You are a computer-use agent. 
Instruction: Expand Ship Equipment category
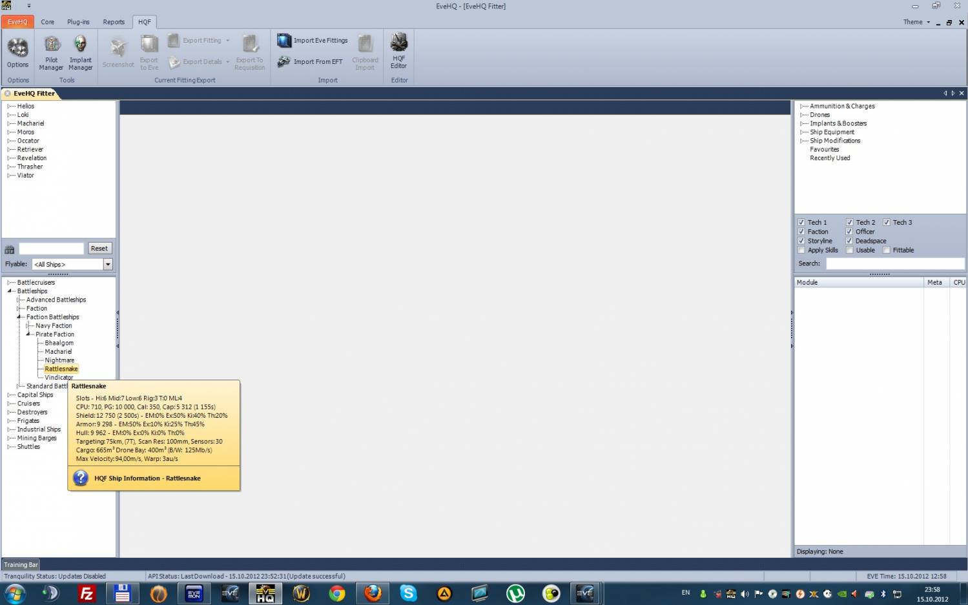[802, 132]
